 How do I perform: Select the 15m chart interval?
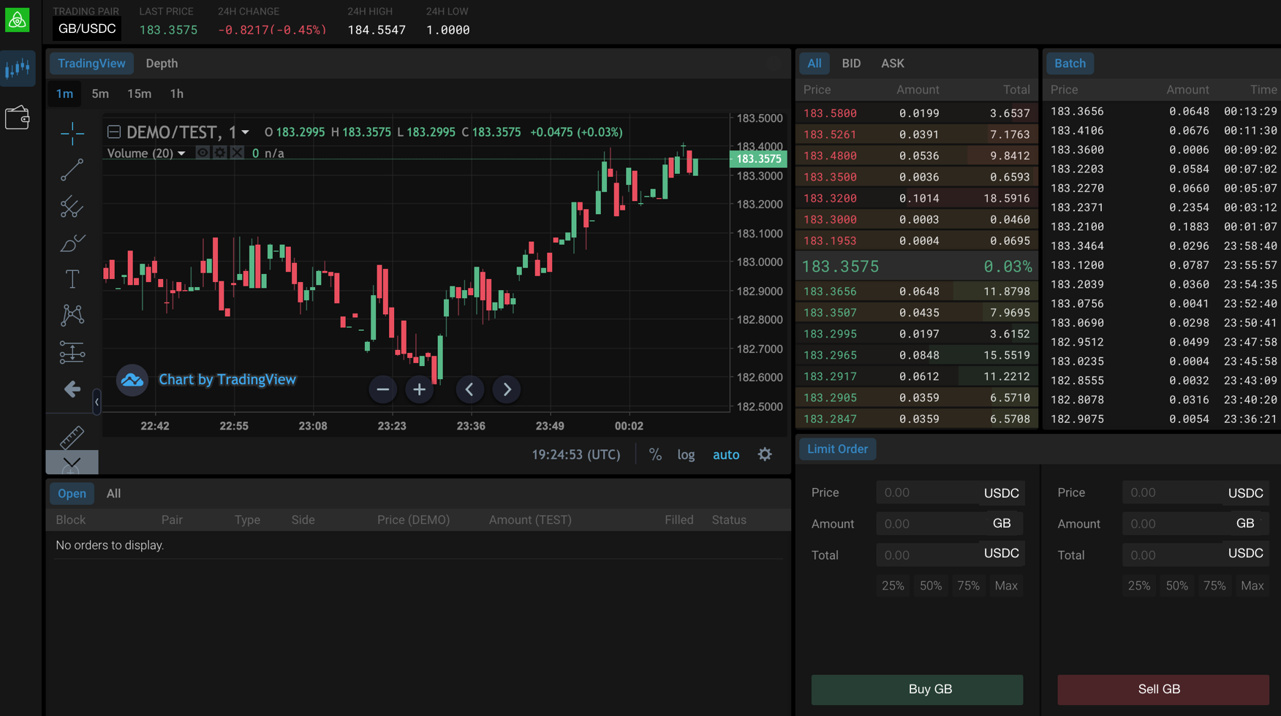click(x=139, y=94)
